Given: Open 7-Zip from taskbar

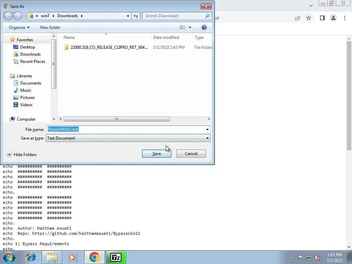Looking at the screenshot, I should tap(116, 257).
